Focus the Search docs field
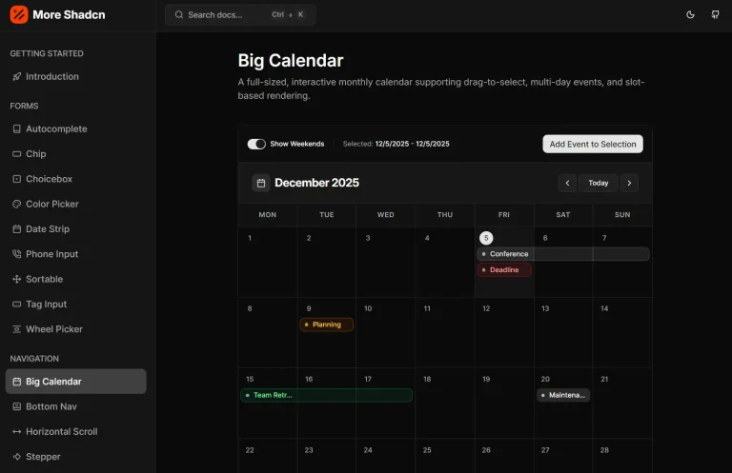This screenshot has width=732, height=473. coord(240,15)
